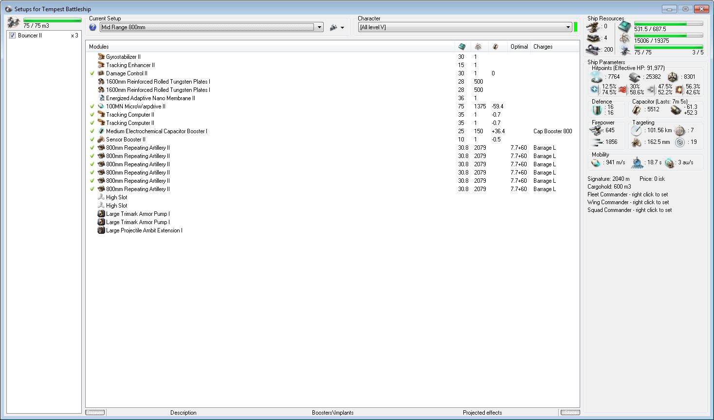Click the blue help icon beside Current Setup
Viewport: 714px width, 420px height.
point(93,27)
